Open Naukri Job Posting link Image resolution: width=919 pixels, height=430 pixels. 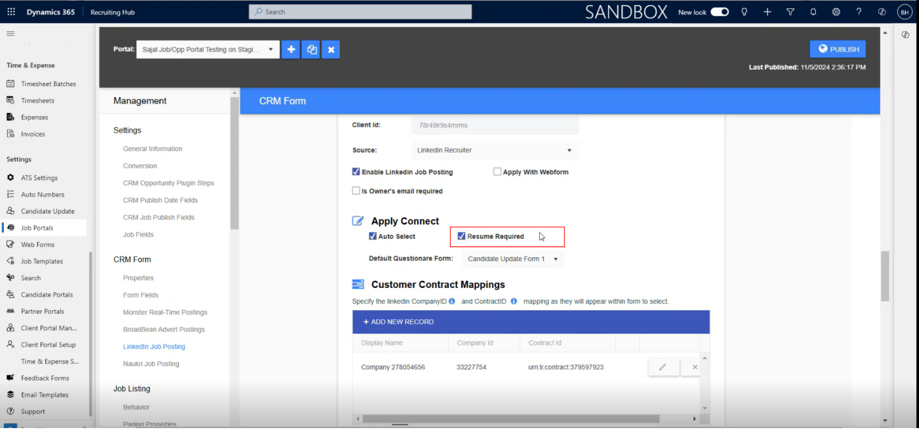click(x=151, y=364)
